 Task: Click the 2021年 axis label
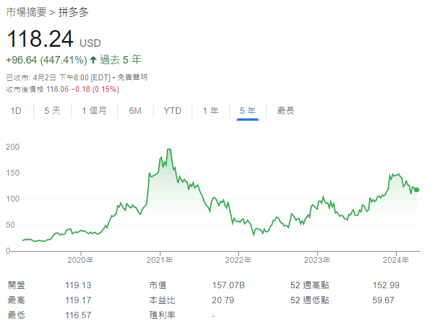click(159, 260)
